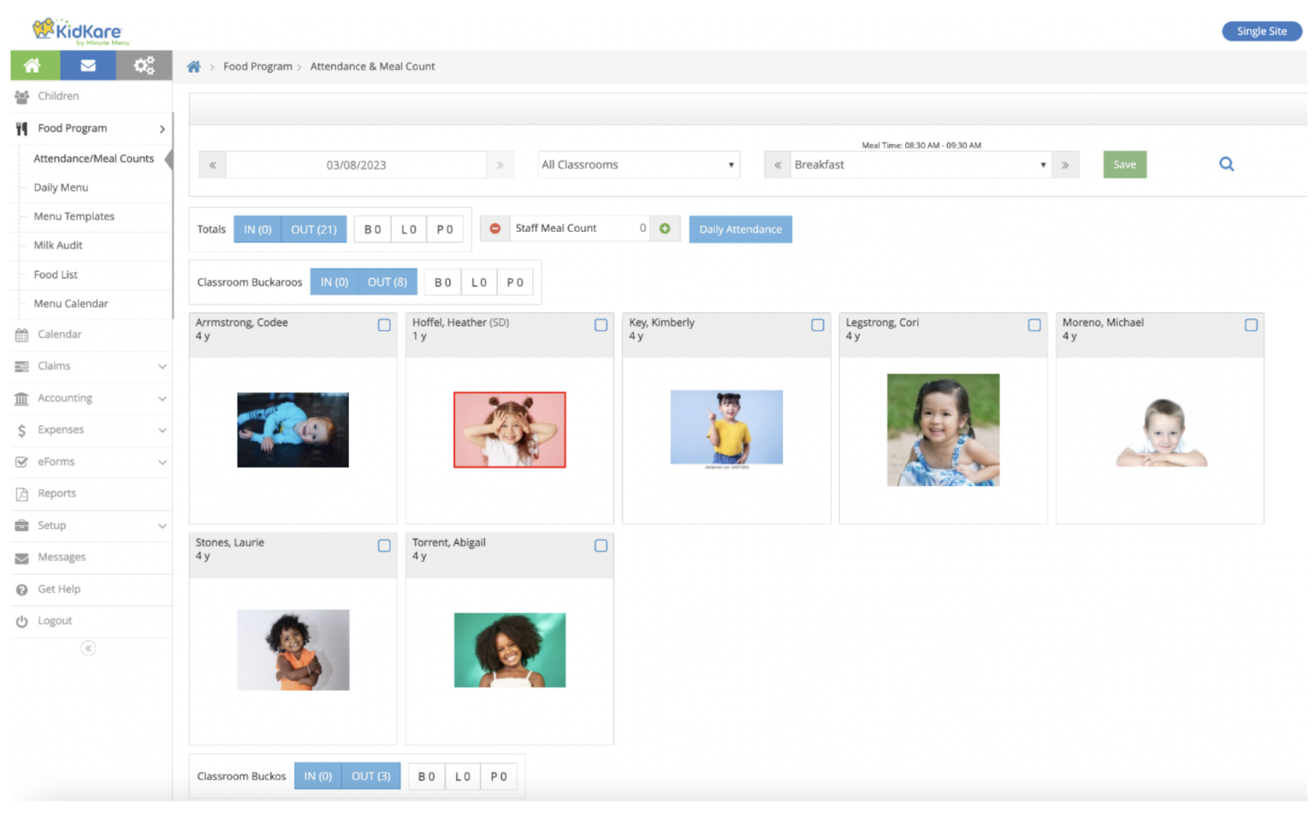Click the date field showing 03/08/2023
The height and width of the screenshot is (823, 1314).
[356, 164]
